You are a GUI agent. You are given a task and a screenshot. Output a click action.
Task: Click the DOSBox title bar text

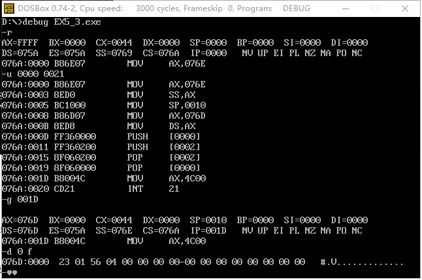(x=164, y=8)
